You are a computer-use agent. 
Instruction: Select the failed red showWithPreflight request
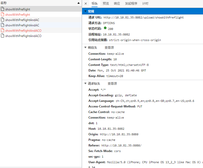(17, 15)
